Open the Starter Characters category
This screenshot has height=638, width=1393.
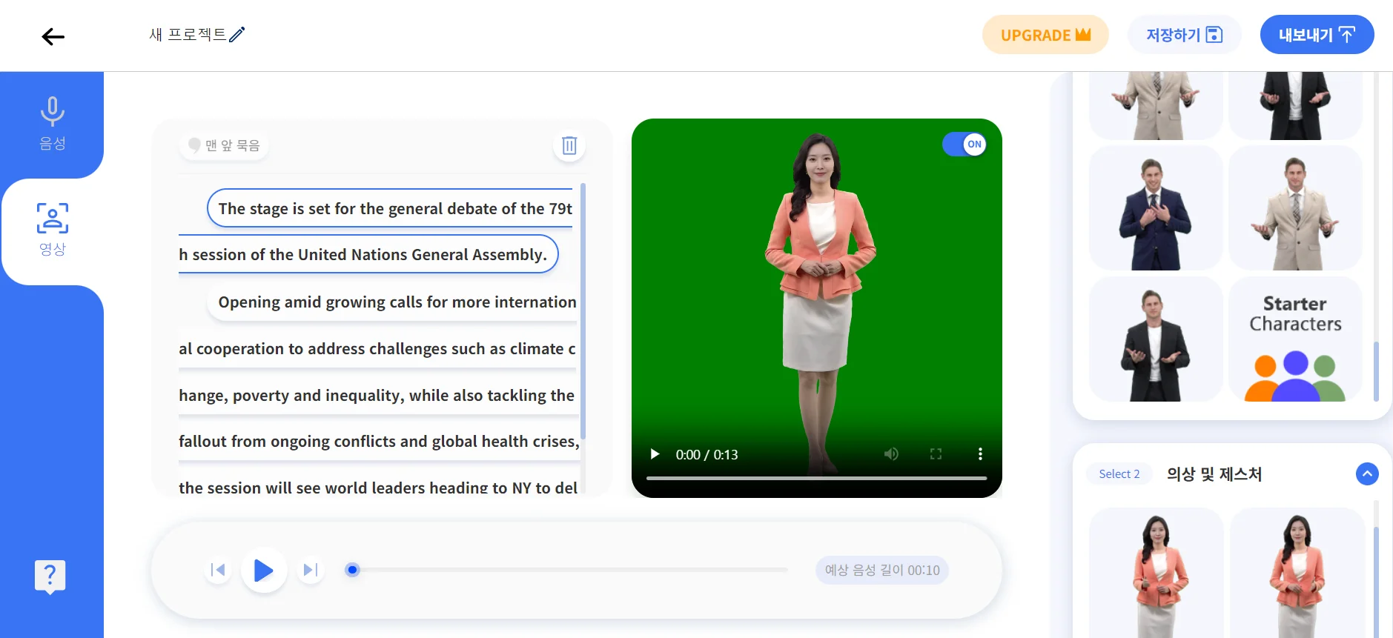[x=1295, y=339]
